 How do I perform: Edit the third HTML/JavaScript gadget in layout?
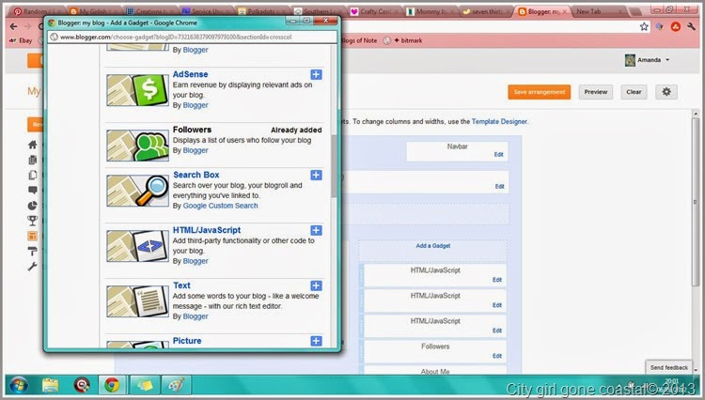click(497, 331)
